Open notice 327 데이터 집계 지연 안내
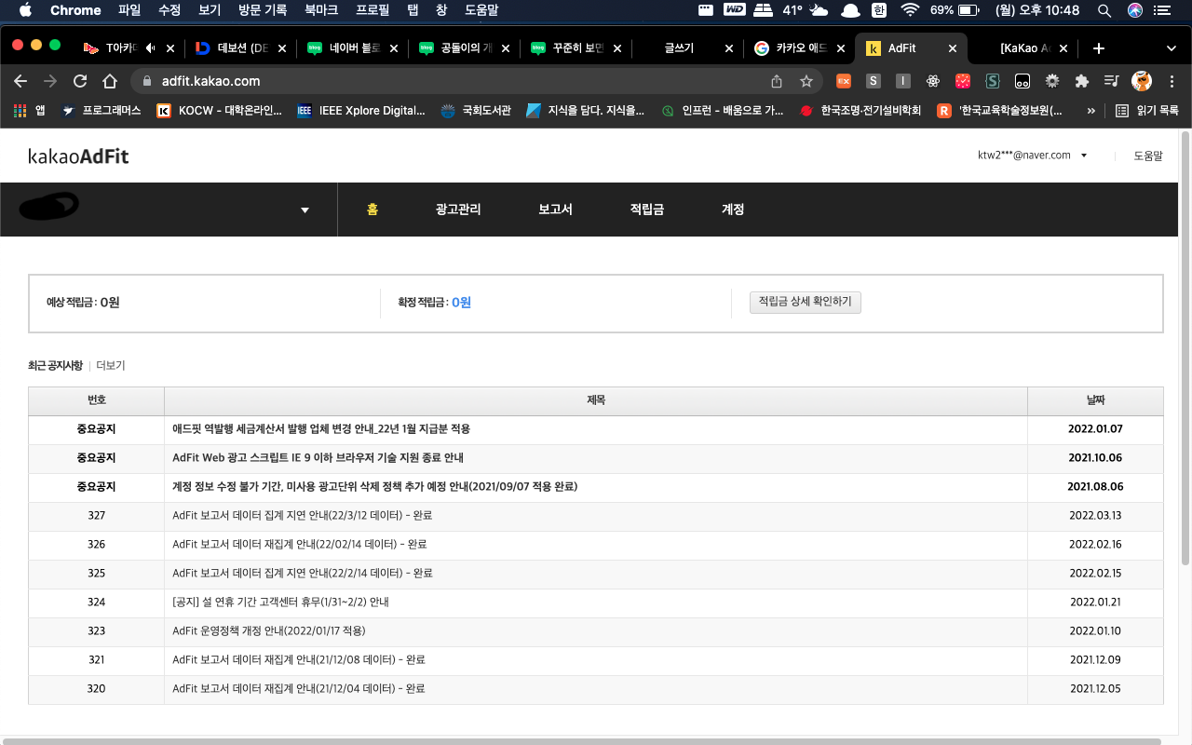Screen dimensions: 1192x745 [302, 516]
